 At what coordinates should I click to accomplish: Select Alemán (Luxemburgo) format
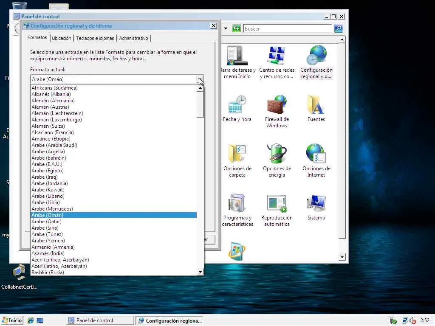click(x=113, y=120)
